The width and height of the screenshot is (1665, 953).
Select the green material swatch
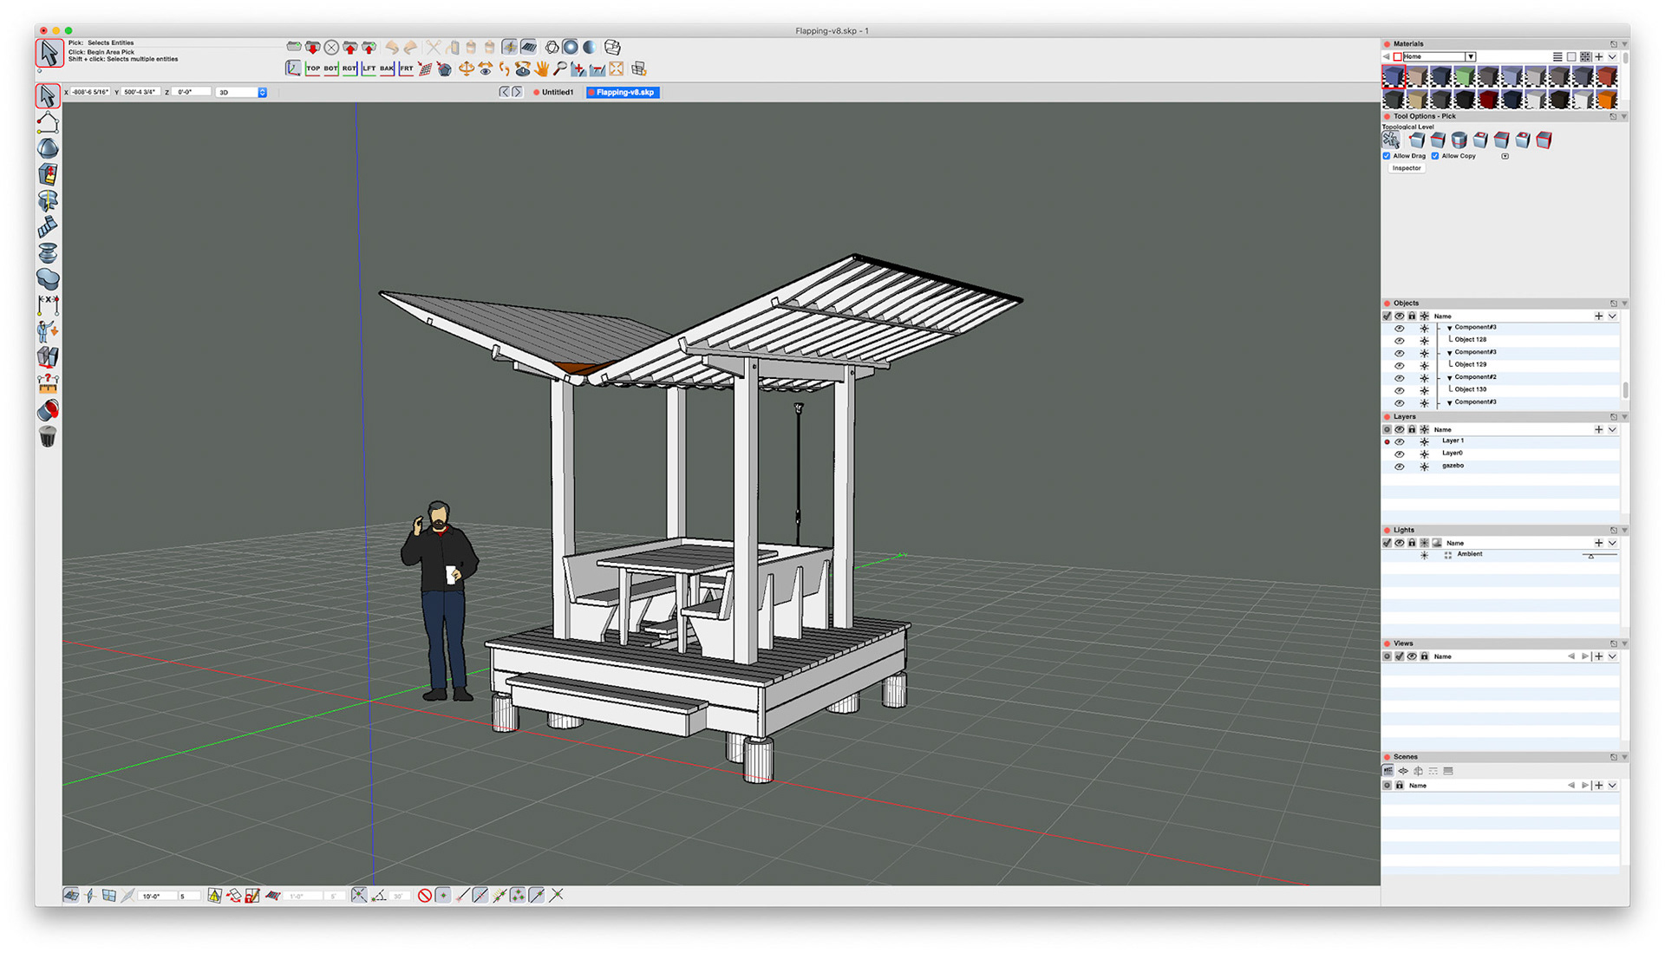1465,76
